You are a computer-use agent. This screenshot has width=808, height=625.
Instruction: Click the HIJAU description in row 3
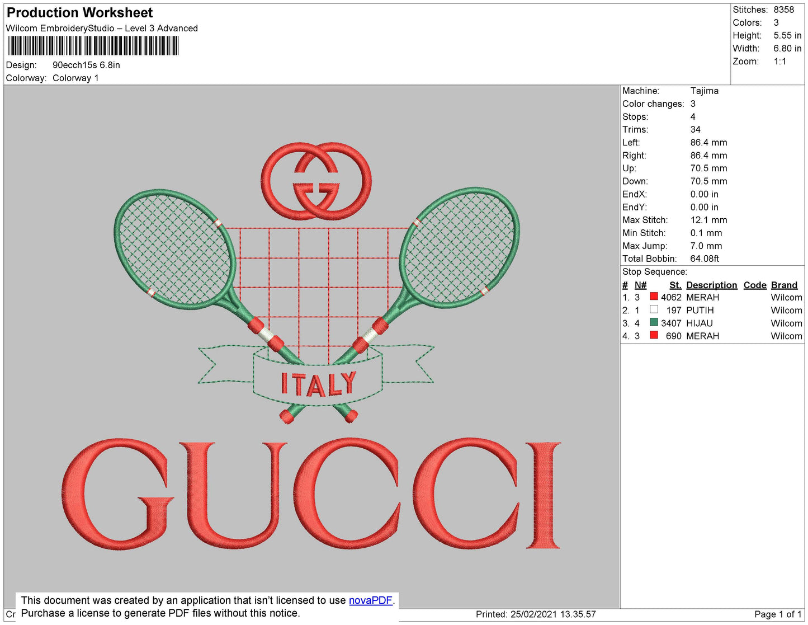tap(700, 323)
